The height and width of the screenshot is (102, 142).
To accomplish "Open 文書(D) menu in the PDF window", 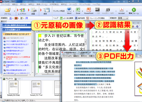I will pos(92,56).
